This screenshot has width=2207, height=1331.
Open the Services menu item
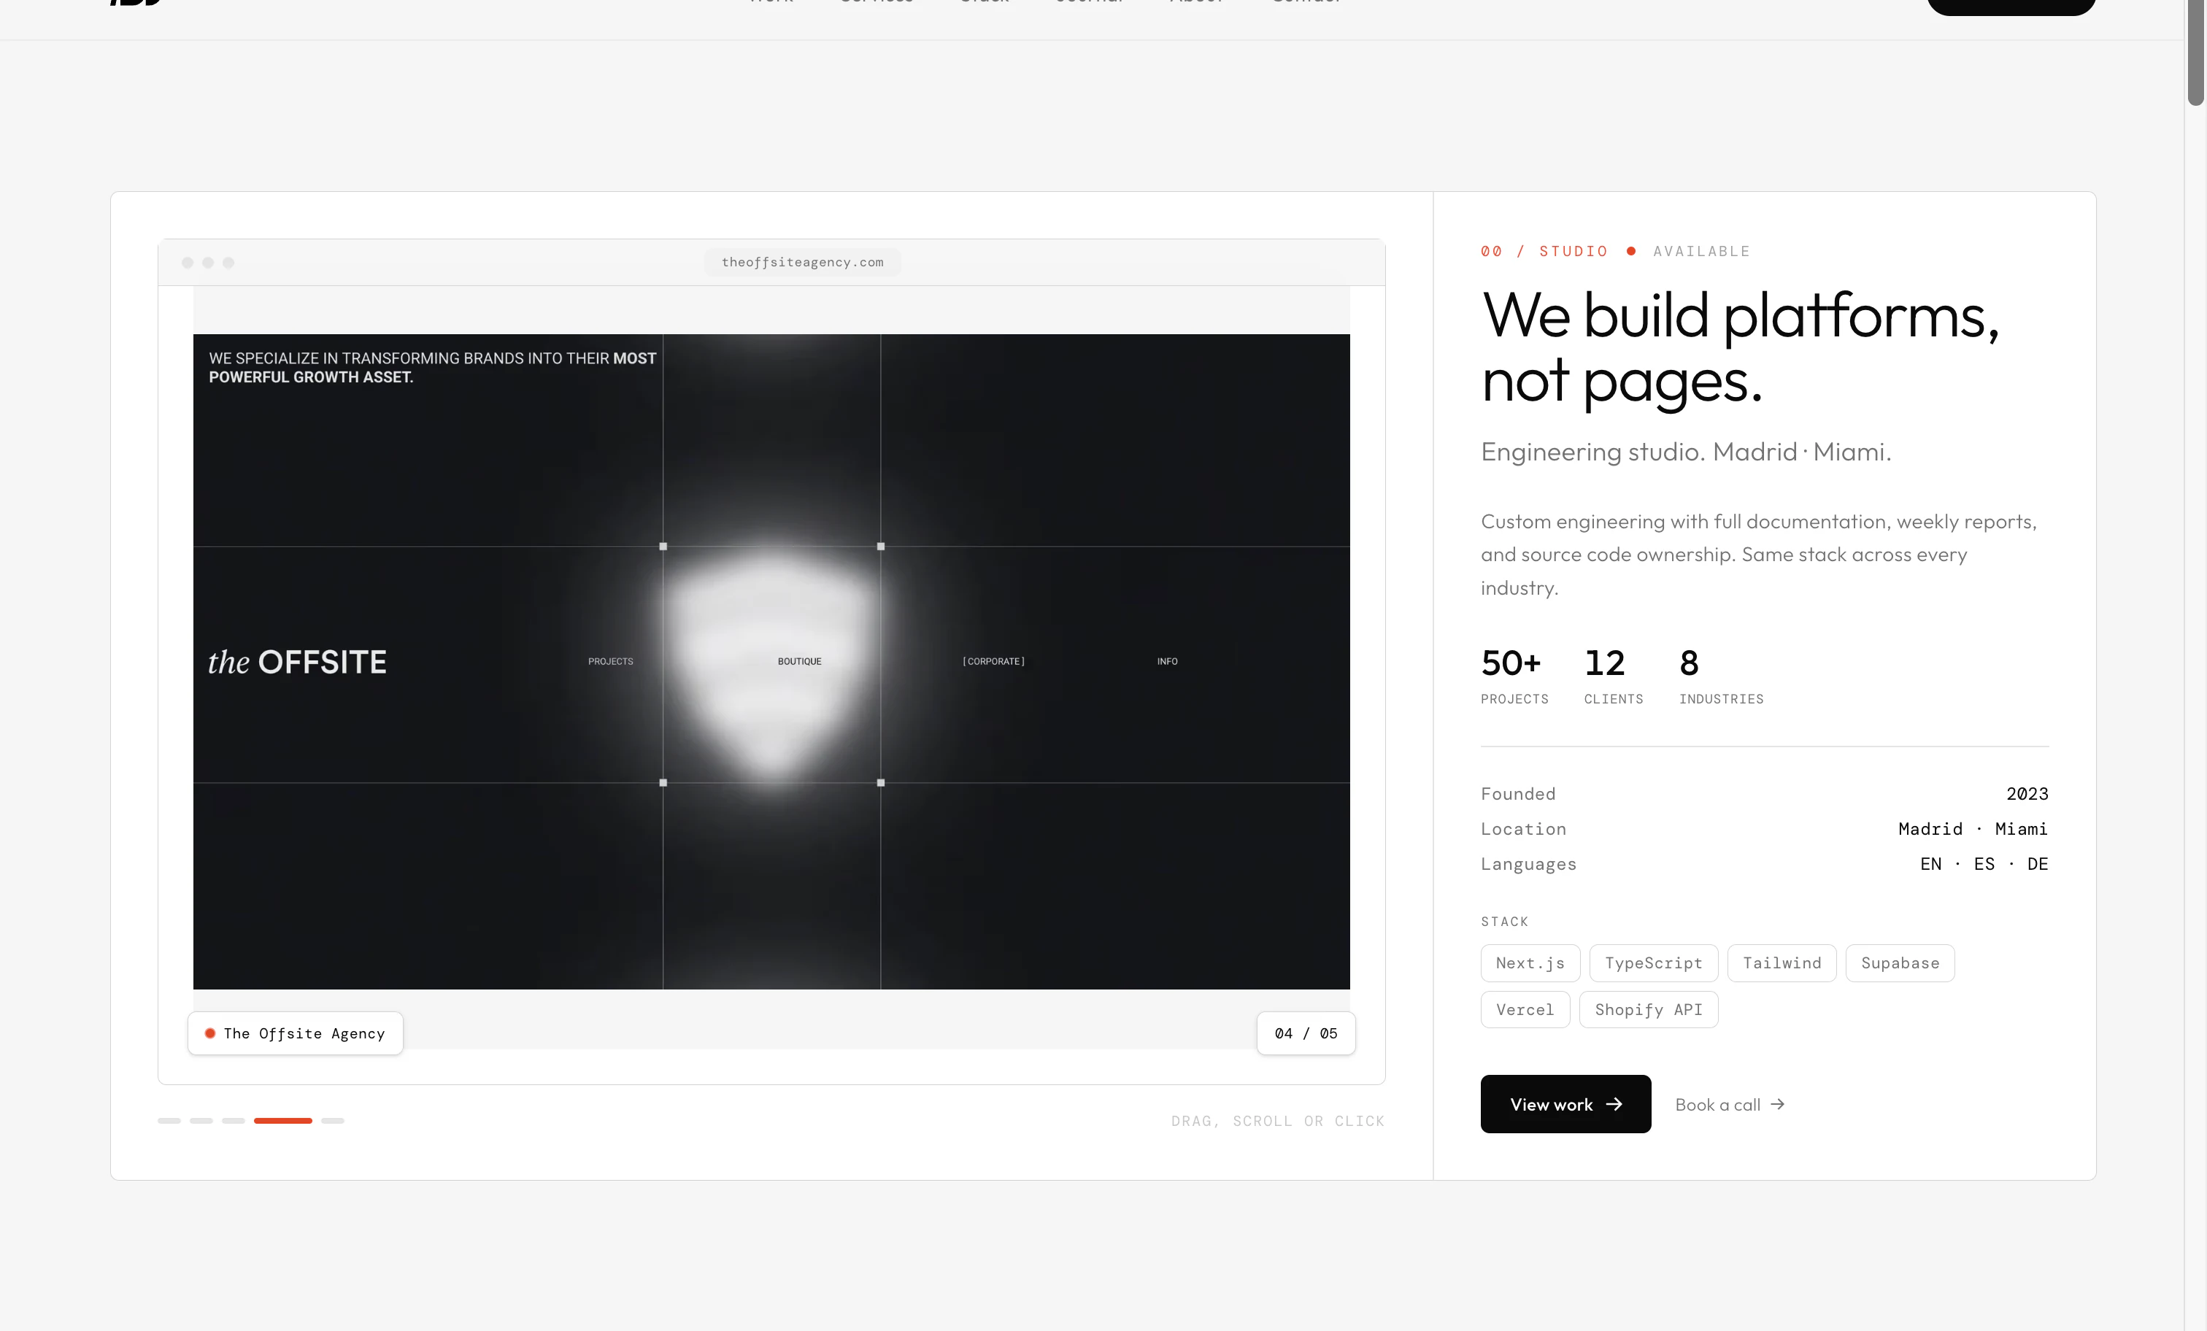coord(877,3)
